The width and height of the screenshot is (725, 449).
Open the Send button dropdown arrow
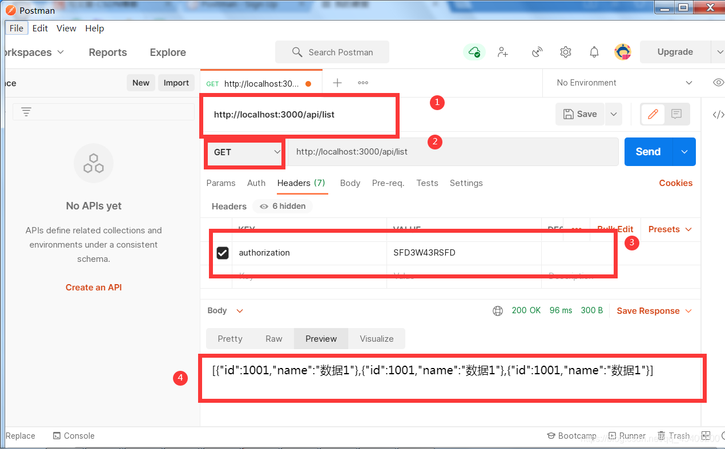684,152
